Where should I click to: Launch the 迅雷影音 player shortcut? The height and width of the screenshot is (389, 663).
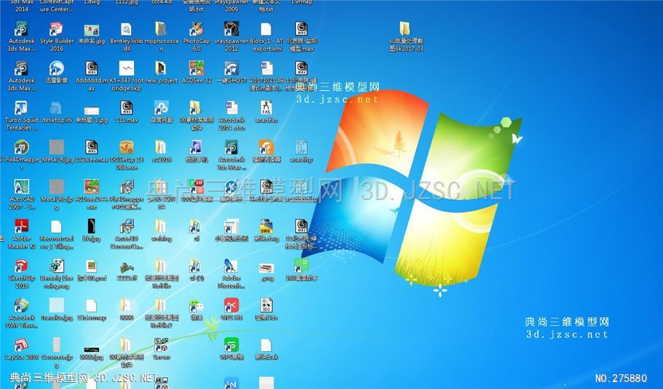point(57,68)
